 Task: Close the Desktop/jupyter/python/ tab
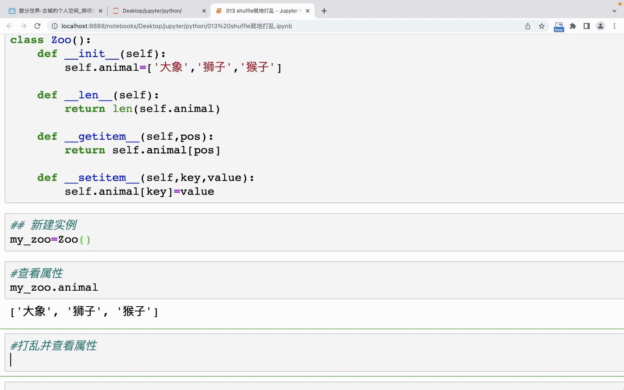point(204,11)
